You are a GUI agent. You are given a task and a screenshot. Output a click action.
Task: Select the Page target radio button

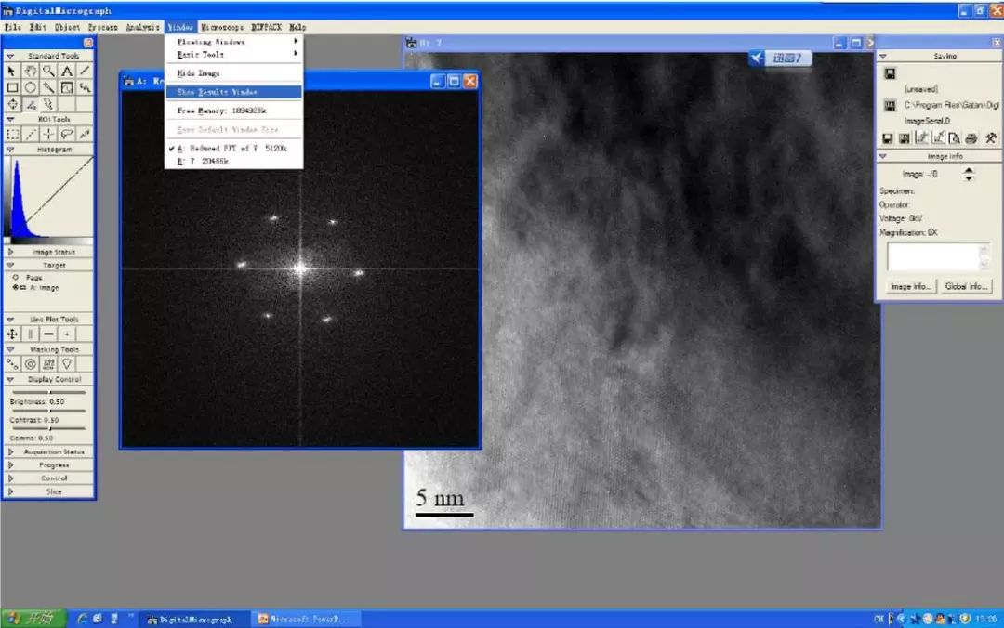pos(16,277)
